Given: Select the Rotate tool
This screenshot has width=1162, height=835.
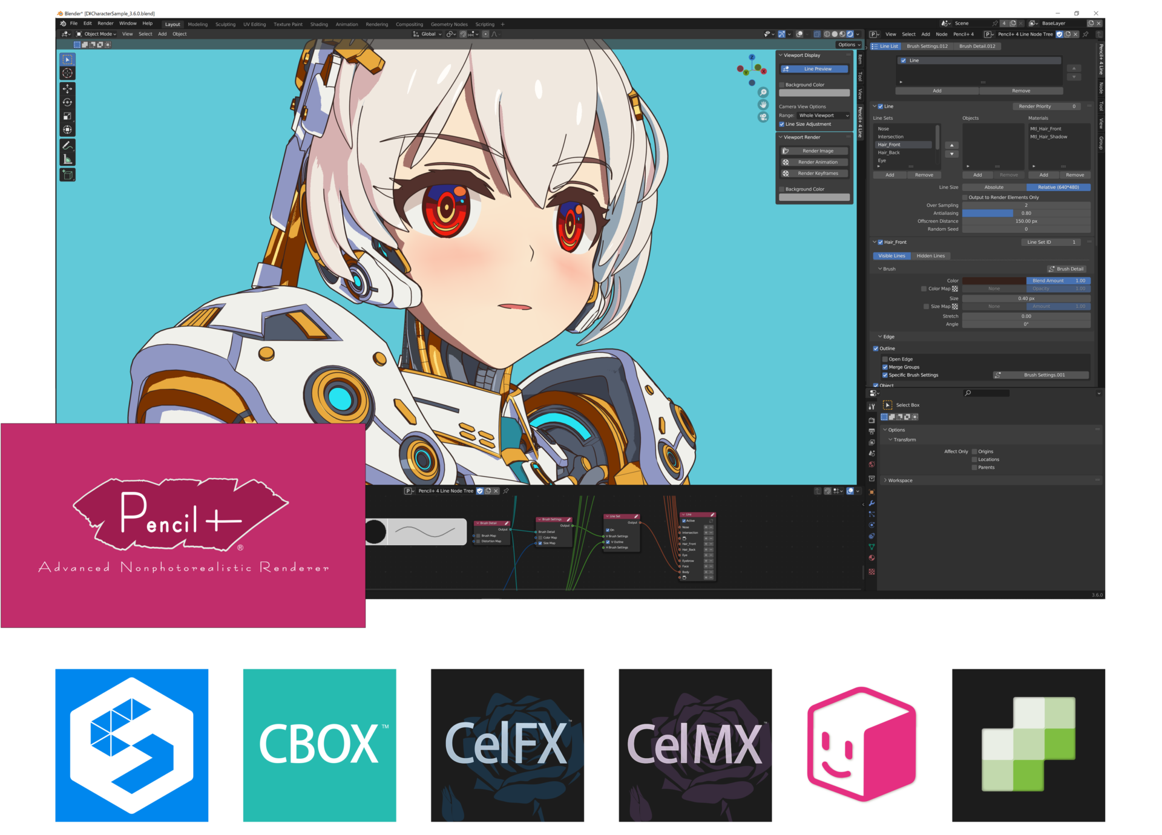Looking at the screenshot, I should [67, 103].
